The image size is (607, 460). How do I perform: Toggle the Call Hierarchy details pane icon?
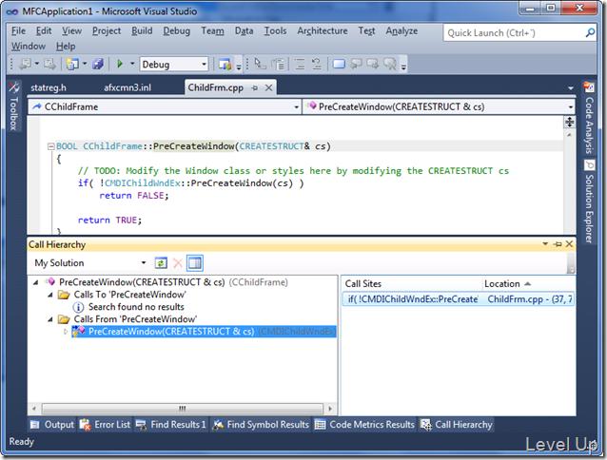[195, 263]
